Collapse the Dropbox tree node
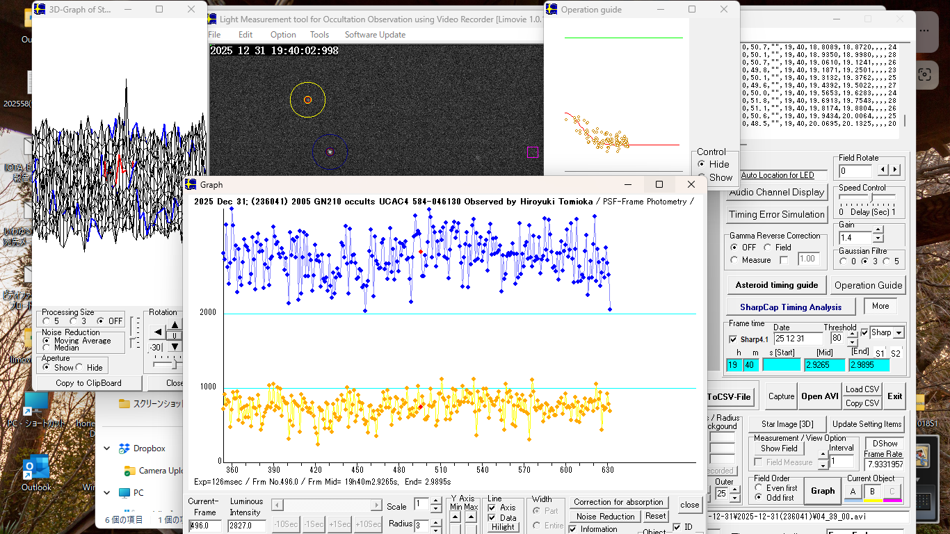950x534 pixels. pos(107,448)
